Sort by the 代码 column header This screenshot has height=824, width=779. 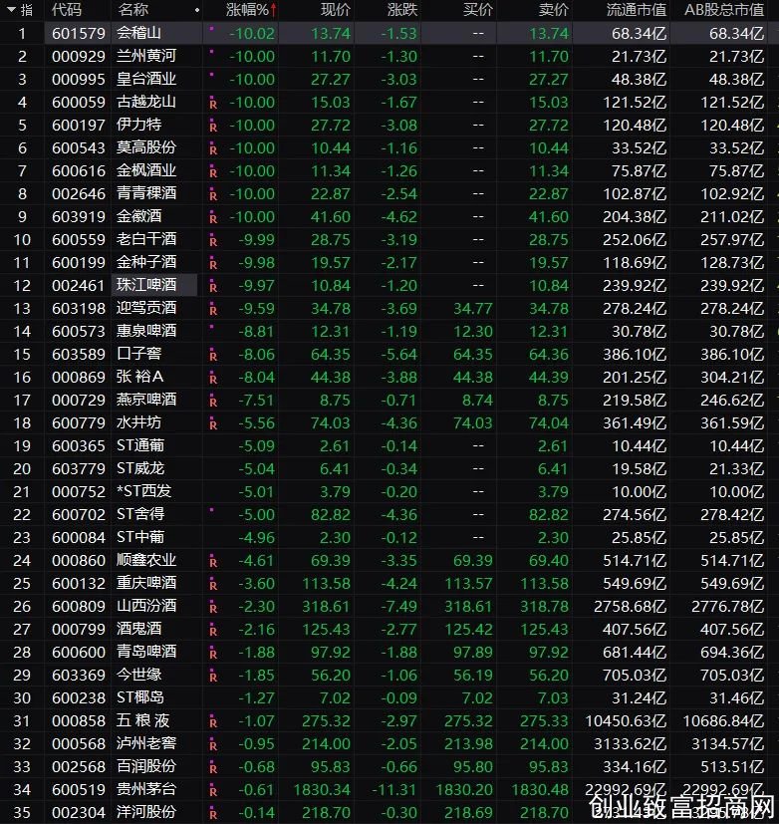(x=67, y=9)
